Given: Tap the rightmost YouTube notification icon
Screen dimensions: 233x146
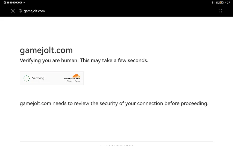Looking at the screenshot, I should pyautogui.click(x=21, y=2).
